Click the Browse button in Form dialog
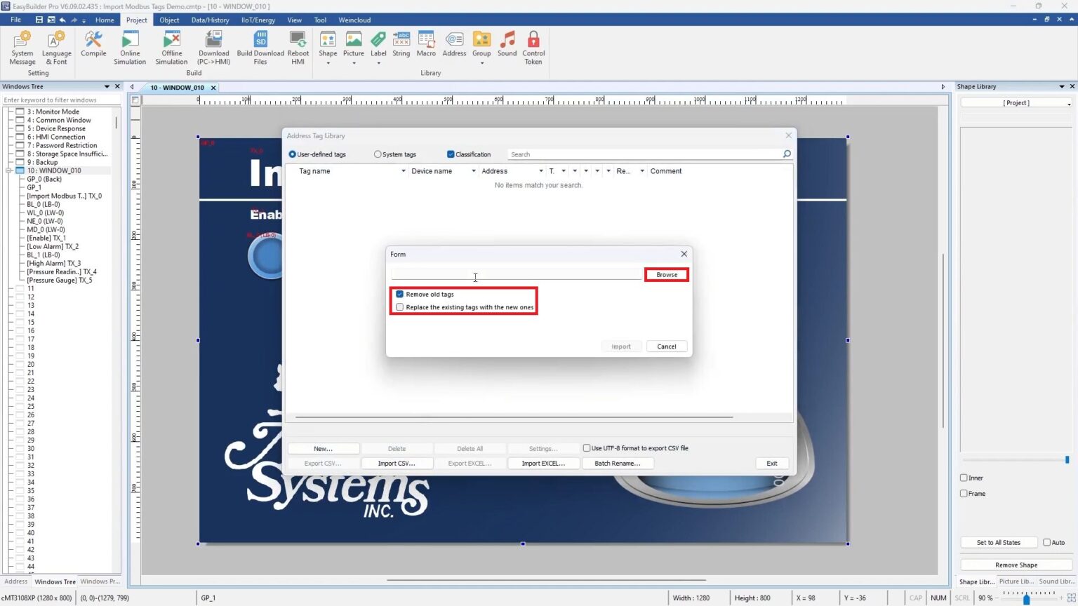 665,274
